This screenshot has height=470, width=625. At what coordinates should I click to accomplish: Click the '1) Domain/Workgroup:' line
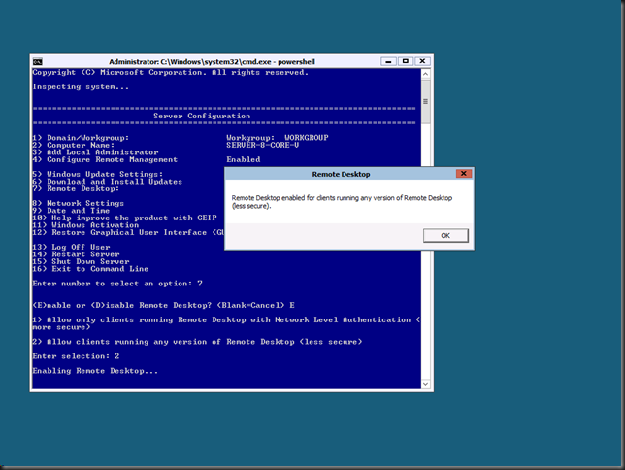click(x=81, y=138)
